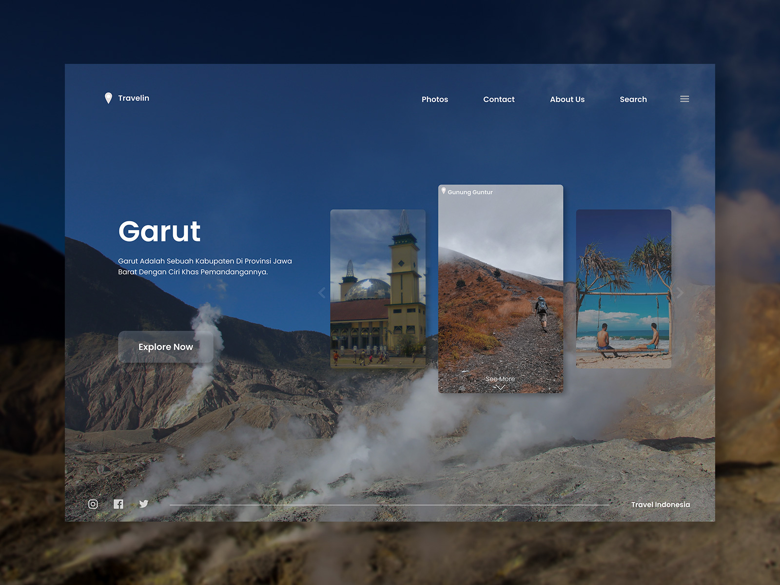This screenshot has width=780, height=585.
Task: Click the left carousel arrow
Action: [322, 293]
